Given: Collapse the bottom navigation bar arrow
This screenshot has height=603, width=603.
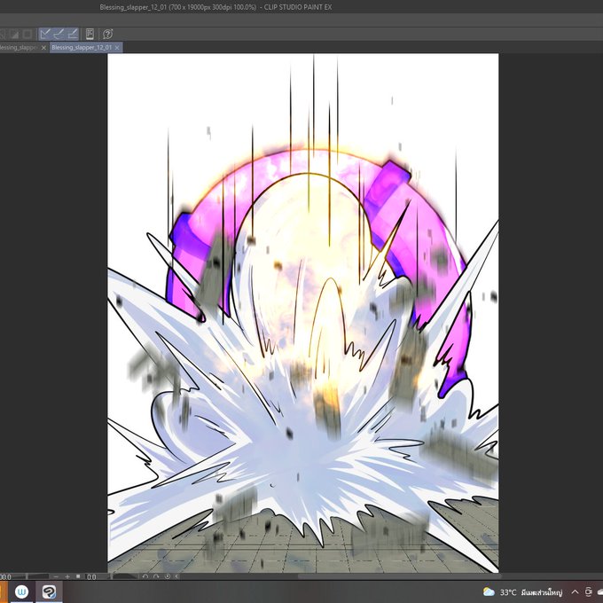Looking at the screenshot, I should point(176,576).
